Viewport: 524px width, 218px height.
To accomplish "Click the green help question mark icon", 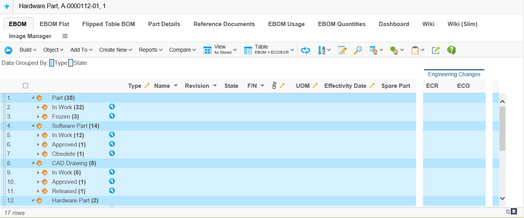I will pyautogui.click(x=451, y=50).
